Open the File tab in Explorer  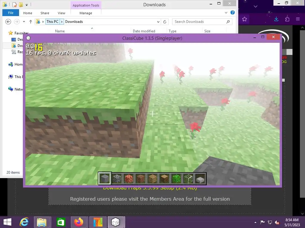[11, 13]
